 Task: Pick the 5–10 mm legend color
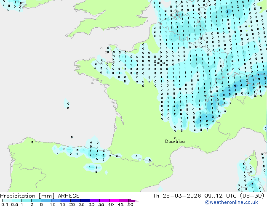[46, 201]
